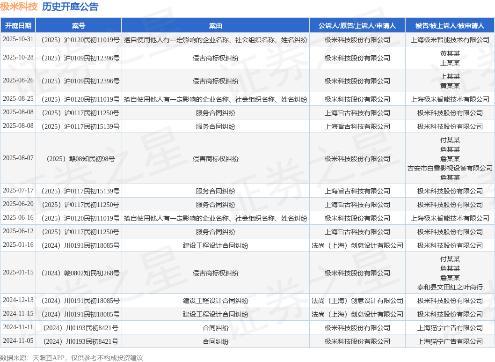Click the date 2025-01-15
Viewport: 495px width, 362px height.
click(18, 273)
